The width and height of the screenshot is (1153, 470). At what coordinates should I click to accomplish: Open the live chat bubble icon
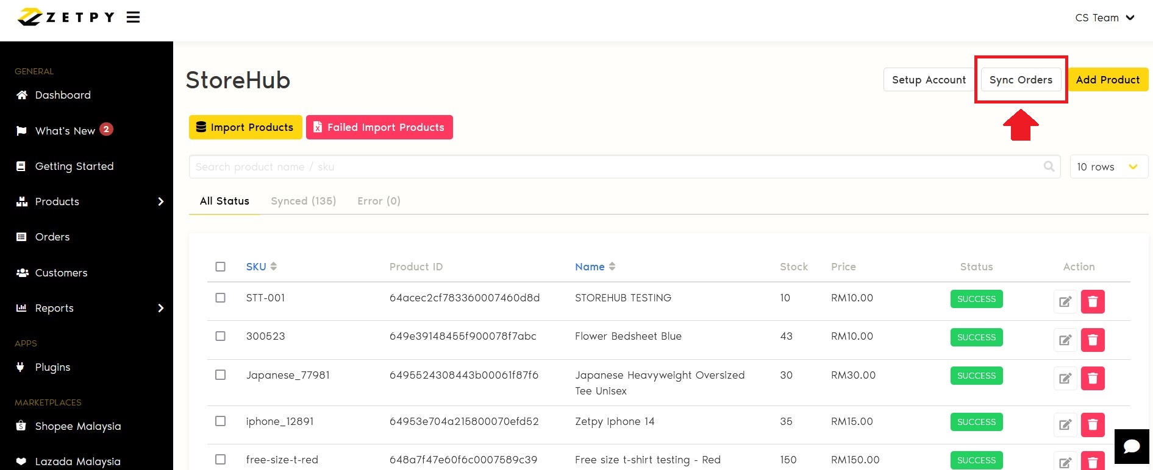(1132, 446)
